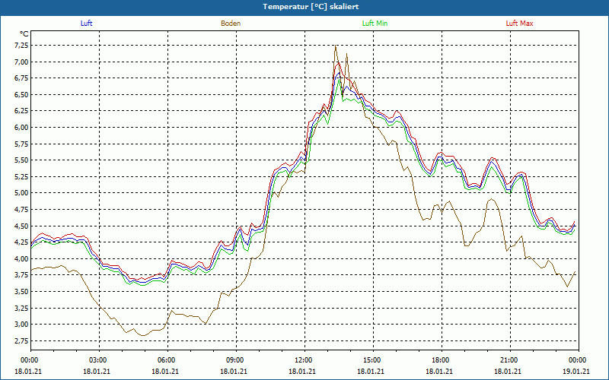
Task: Click the red Luft Max legend label
Action: 519,24
